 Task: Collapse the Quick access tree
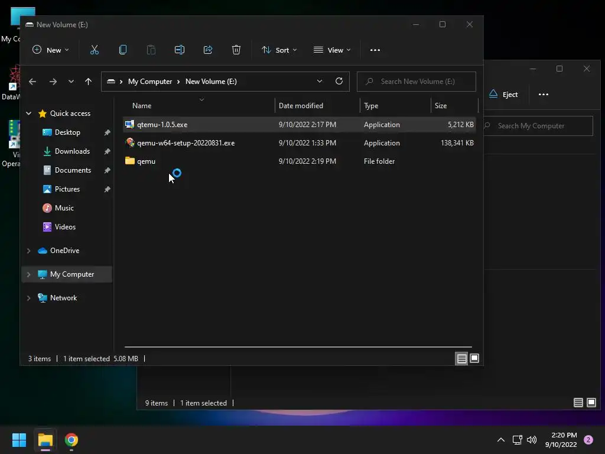[28, 113]
